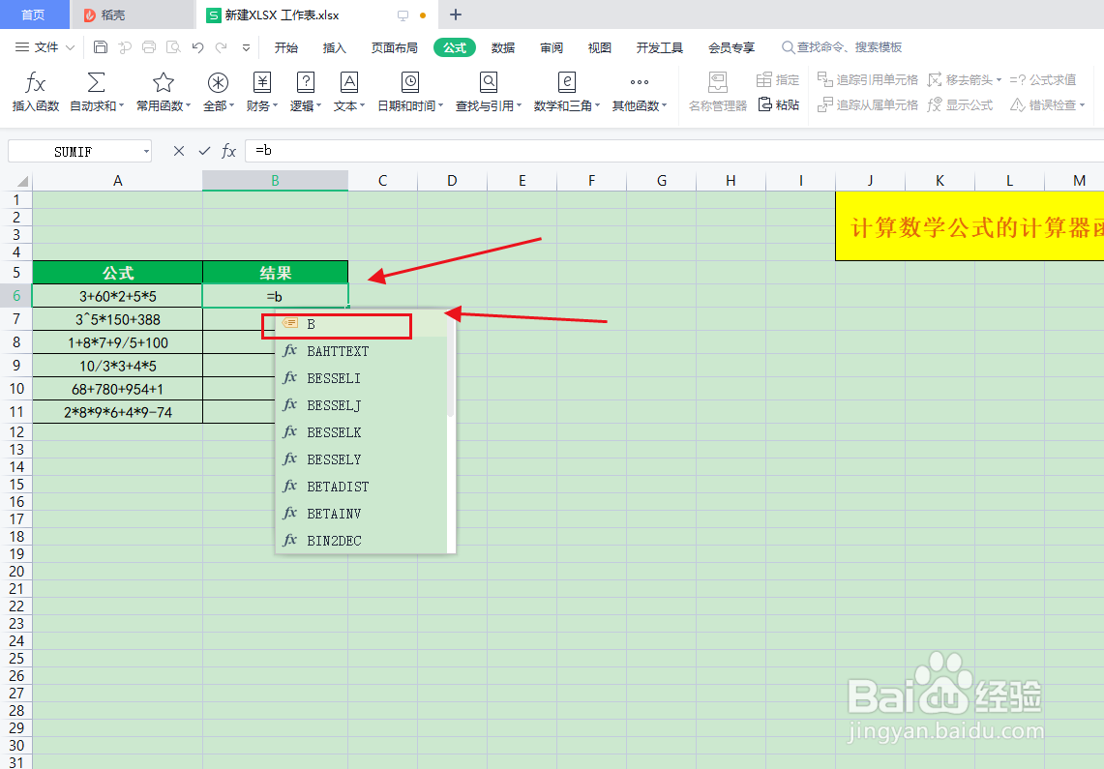Cancel formula entry with X icon

pos(179,151)
